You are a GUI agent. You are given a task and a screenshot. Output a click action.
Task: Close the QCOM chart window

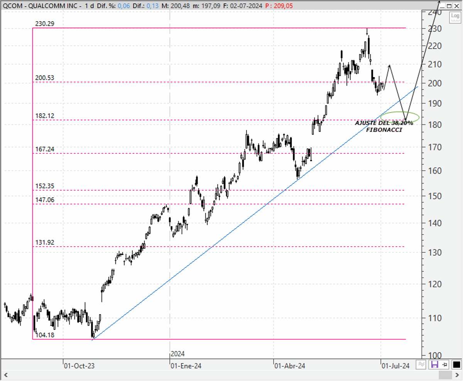point(457,6)
